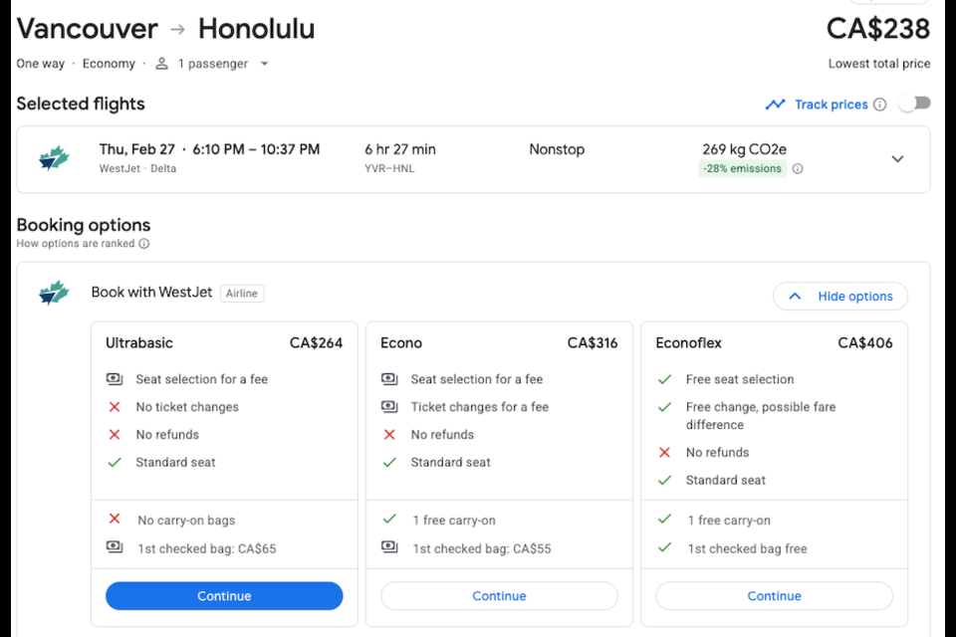Collapse booking options with Hide options
Screen dimensions: 956x637
tap(840, 297)
